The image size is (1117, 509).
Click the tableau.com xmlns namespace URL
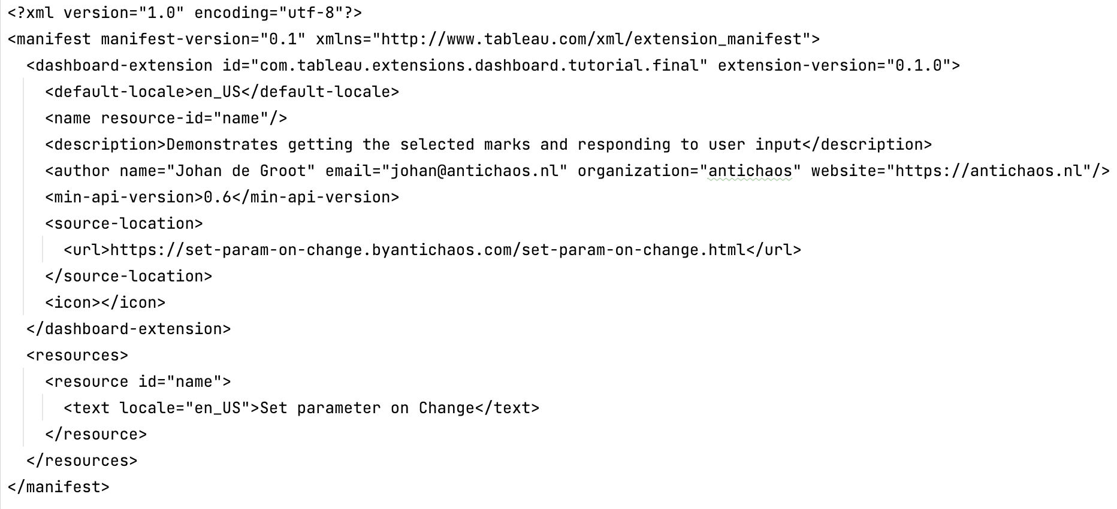(x=591, y=40)
